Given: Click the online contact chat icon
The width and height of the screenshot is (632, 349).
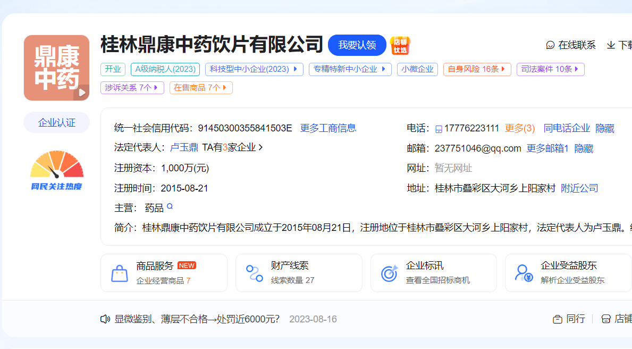Looking at the screenshot, I should click(550, 45).
